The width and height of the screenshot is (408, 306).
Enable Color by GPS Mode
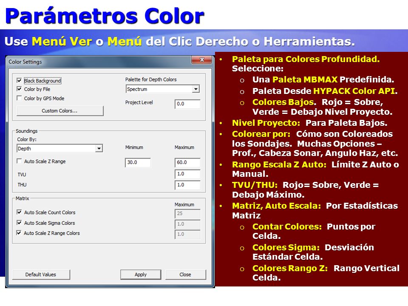[19, 98]
